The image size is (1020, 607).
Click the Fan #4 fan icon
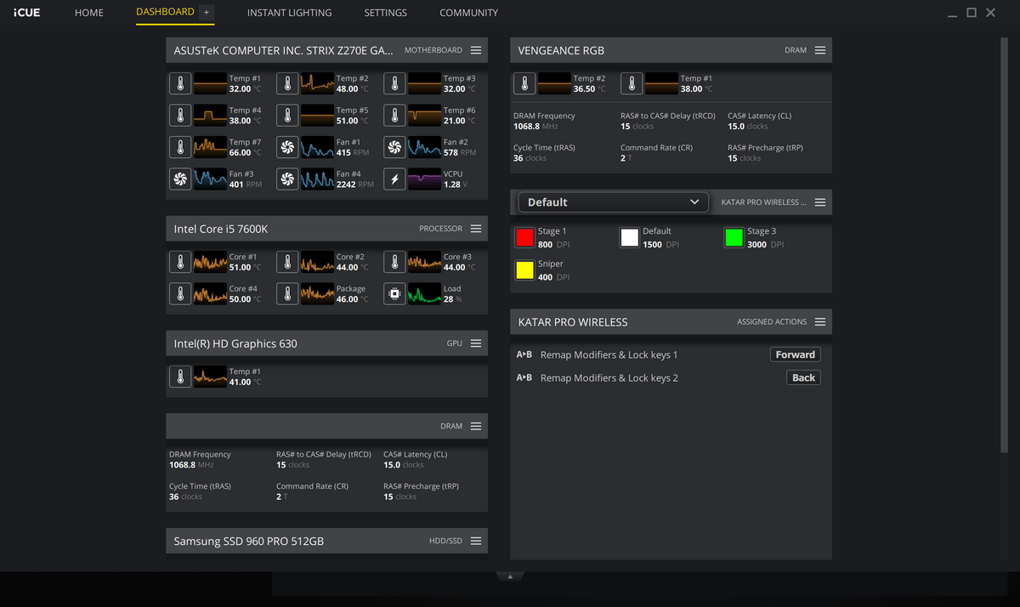[x=287, y=179]
